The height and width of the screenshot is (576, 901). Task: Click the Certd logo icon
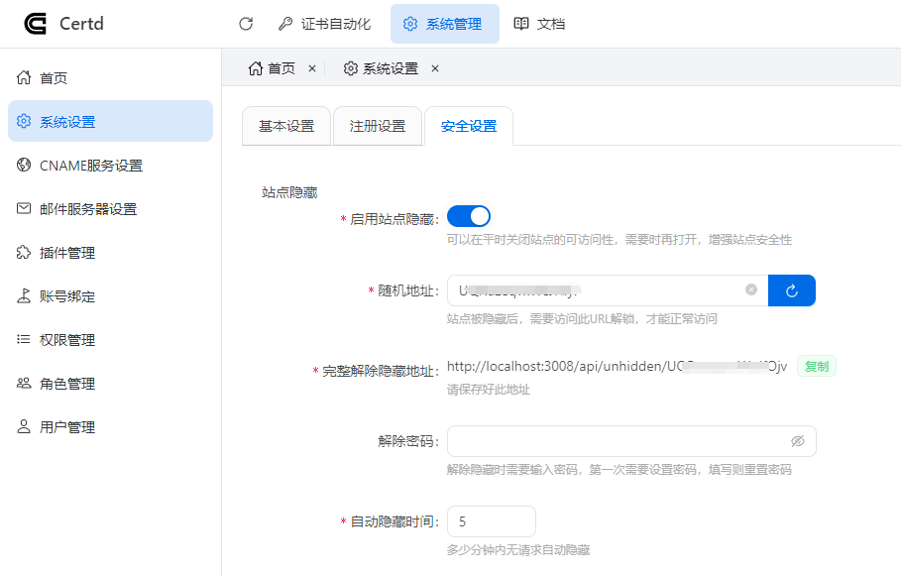(36, 24)
